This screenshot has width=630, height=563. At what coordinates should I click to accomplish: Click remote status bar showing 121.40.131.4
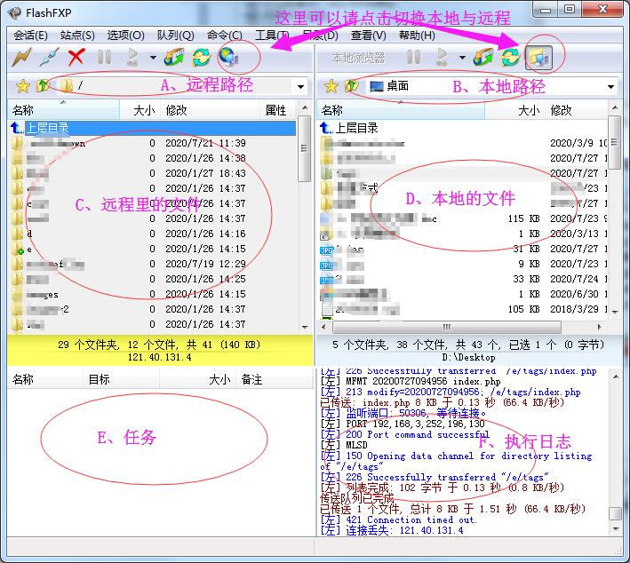tap(160, 357)
